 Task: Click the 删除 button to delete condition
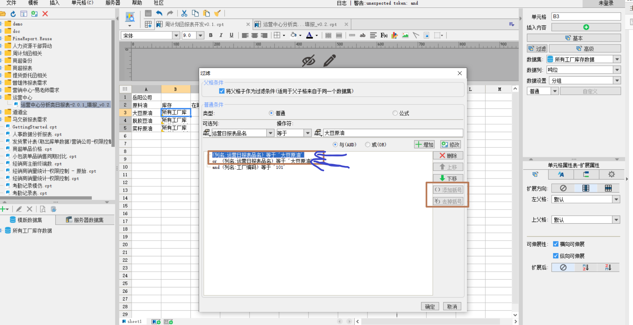tap(448, 156)
